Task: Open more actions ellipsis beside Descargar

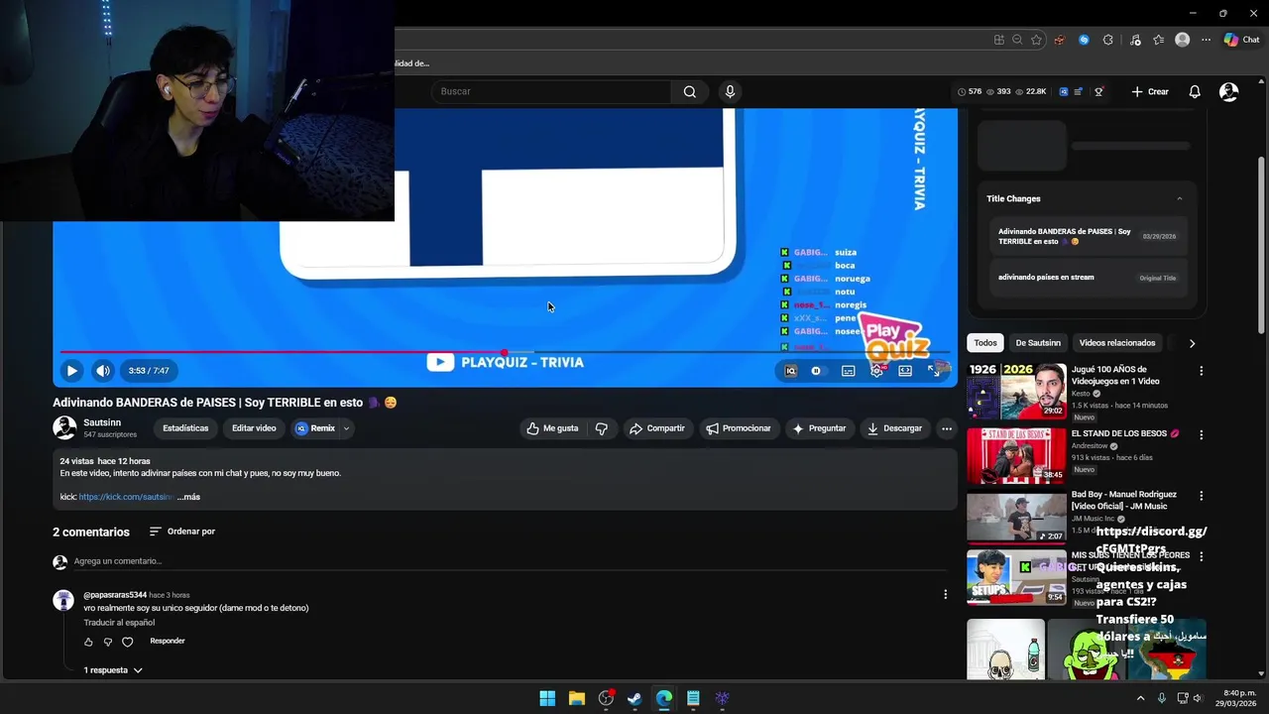Action: pyautogui.click(x=947, y=428)
